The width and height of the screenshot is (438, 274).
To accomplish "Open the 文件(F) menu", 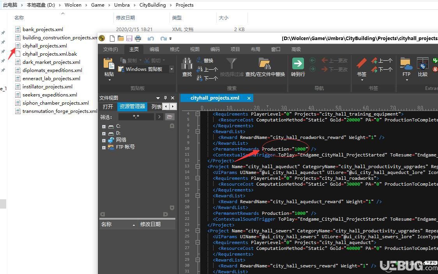I will (x=110, y=49).
